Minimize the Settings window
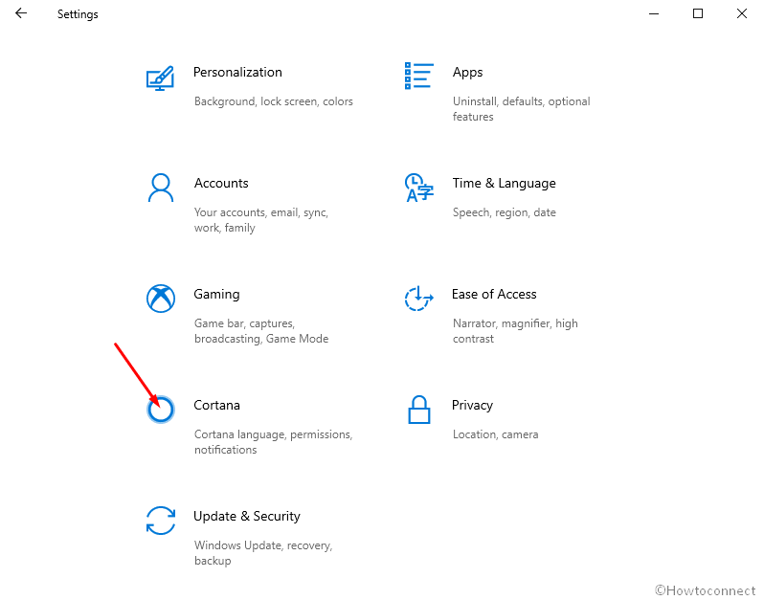 654,13
